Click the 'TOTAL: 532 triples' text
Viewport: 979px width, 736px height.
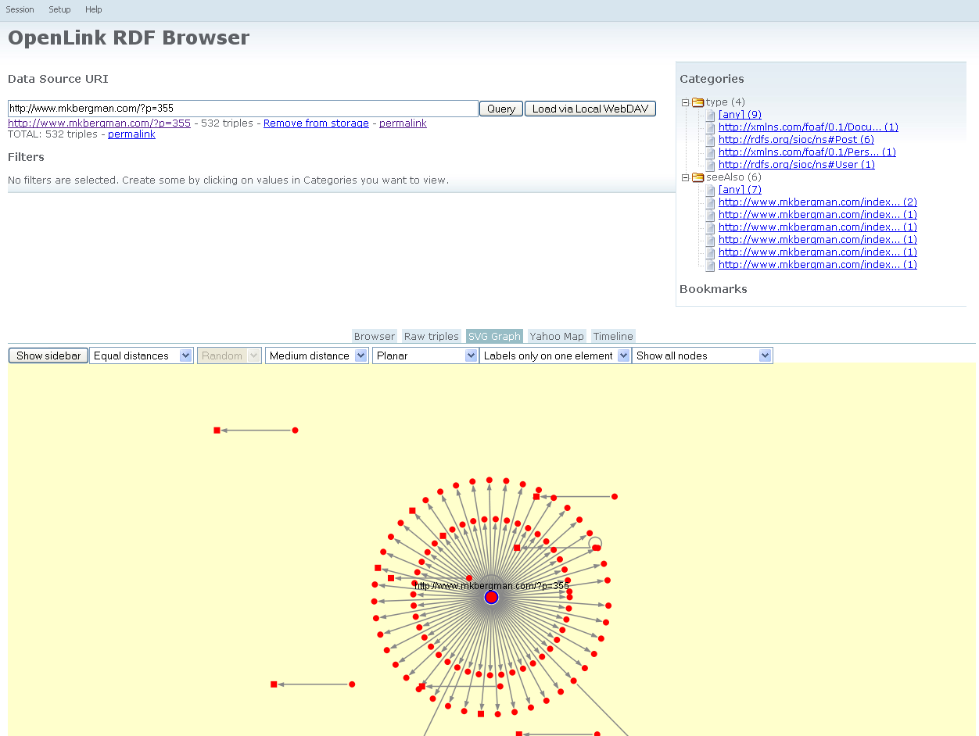[52, 134]
